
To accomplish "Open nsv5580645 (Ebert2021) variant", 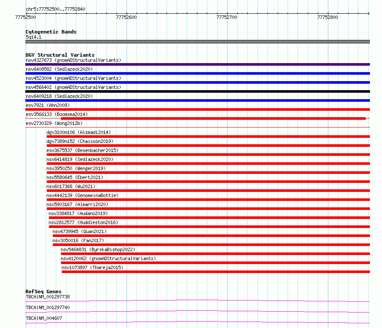I will (x=75, y=177).
